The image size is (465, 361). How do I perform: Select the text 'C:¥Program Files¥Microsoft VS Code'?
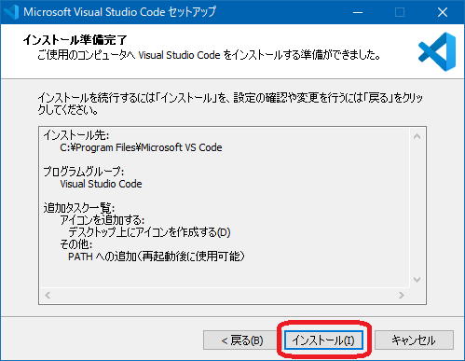(x=141, y=147)
